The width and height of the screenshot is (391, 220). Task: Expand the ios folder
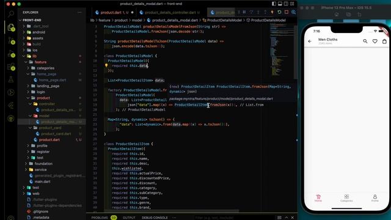35,50
